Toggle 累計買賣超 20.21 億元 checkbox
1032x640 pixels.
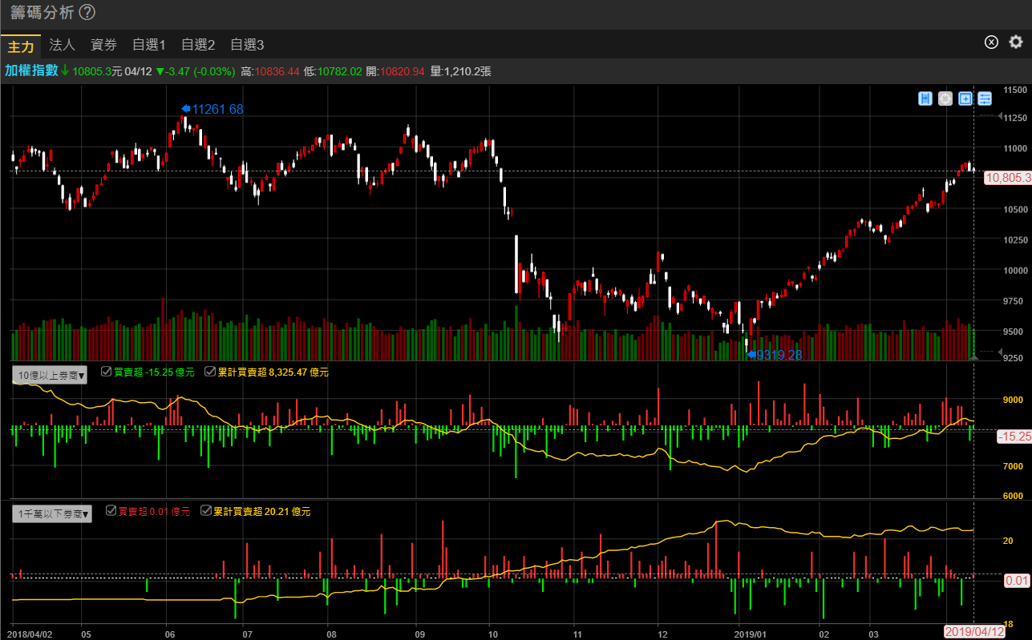206,510
